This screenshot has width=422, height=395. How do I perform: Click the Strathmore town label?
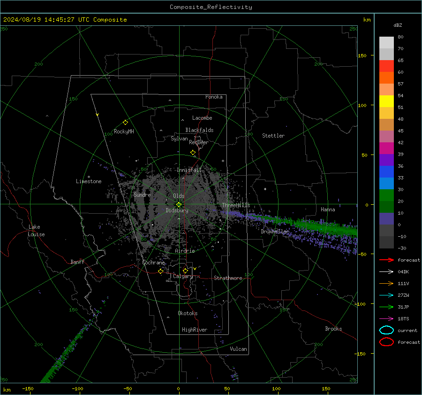tap(228, 278)
